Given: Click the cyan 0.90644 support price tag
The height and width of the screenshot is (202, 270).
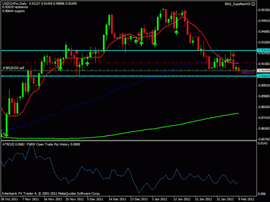Looking at the screenshot, I should pyautogui.click(x=264, y=76).
